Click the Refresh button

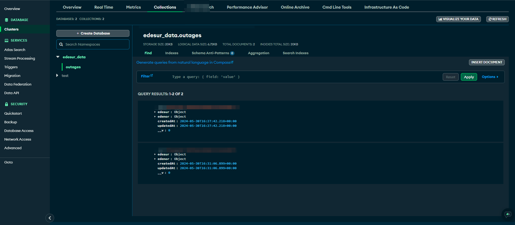click(497, 19)
